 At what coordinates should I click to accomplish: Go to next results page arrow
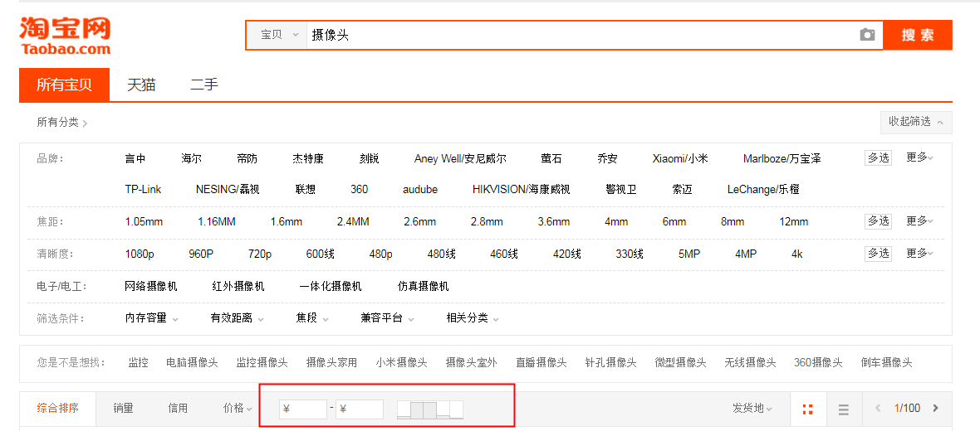(x=935, y=409)
